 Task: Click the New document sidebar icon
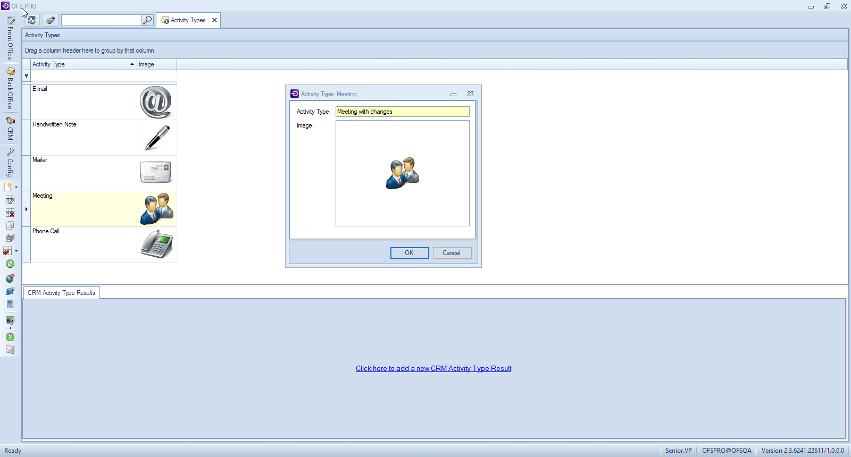(8, 187)
